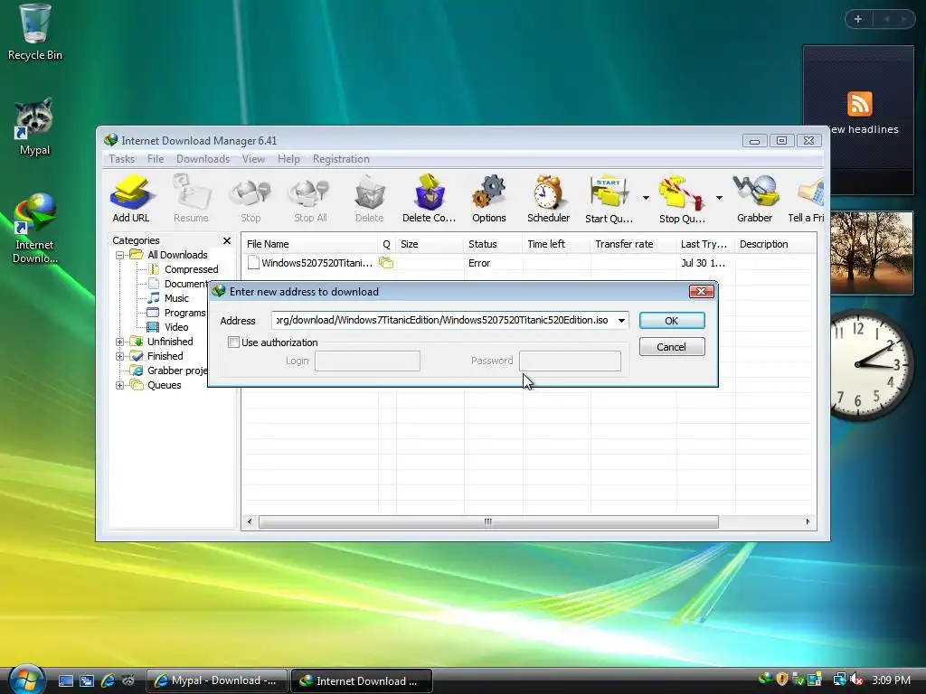Open the Grabber tool icon
Viewport: 926px width, 694px height.
pyautogui.click(x=755, y=199)
